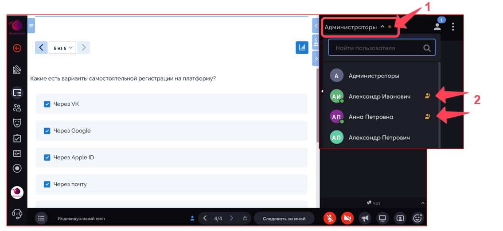Screen dimensions: 503x231
Task: Select Александр Иванович from user list
Action: click(x=379, y=96)
